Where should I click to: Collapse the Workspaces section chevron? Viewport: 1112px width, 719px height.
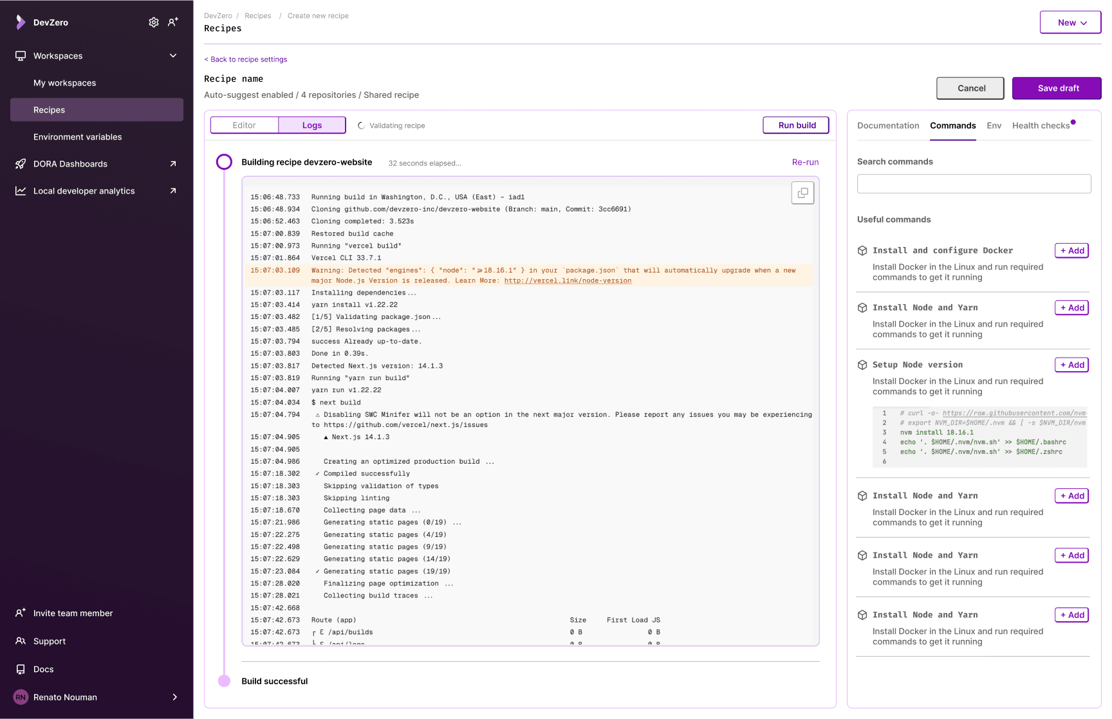(x=172, y=55)
